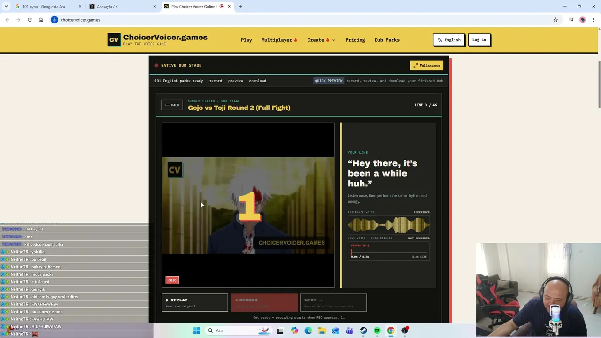Open the Windows Start menu
This screenshot has height=338, width=601.
click(x=197, y=330)
